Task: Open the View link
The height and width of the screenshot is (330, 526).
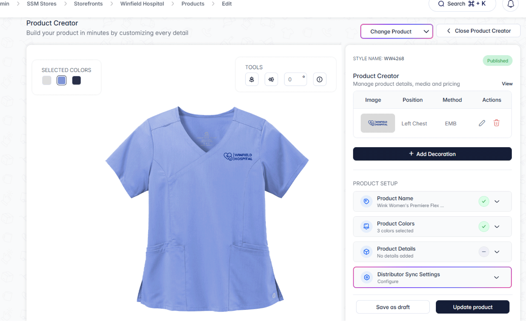Action: (507, 84)
